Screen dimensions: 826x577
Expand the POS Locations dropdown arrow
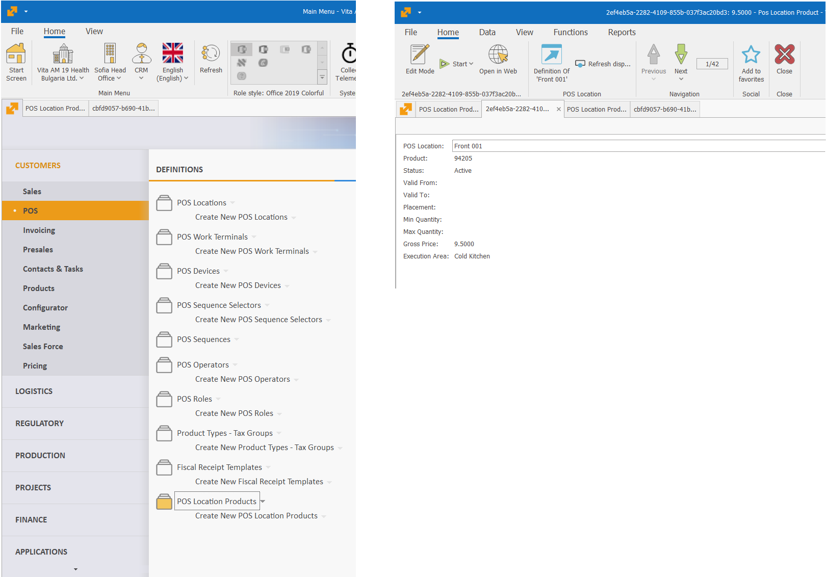pyautogui.click(x=233, y=203)
